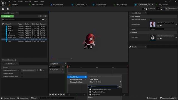Step to next frame
This screenshot has height=100, width=178.
coord(61,94)
